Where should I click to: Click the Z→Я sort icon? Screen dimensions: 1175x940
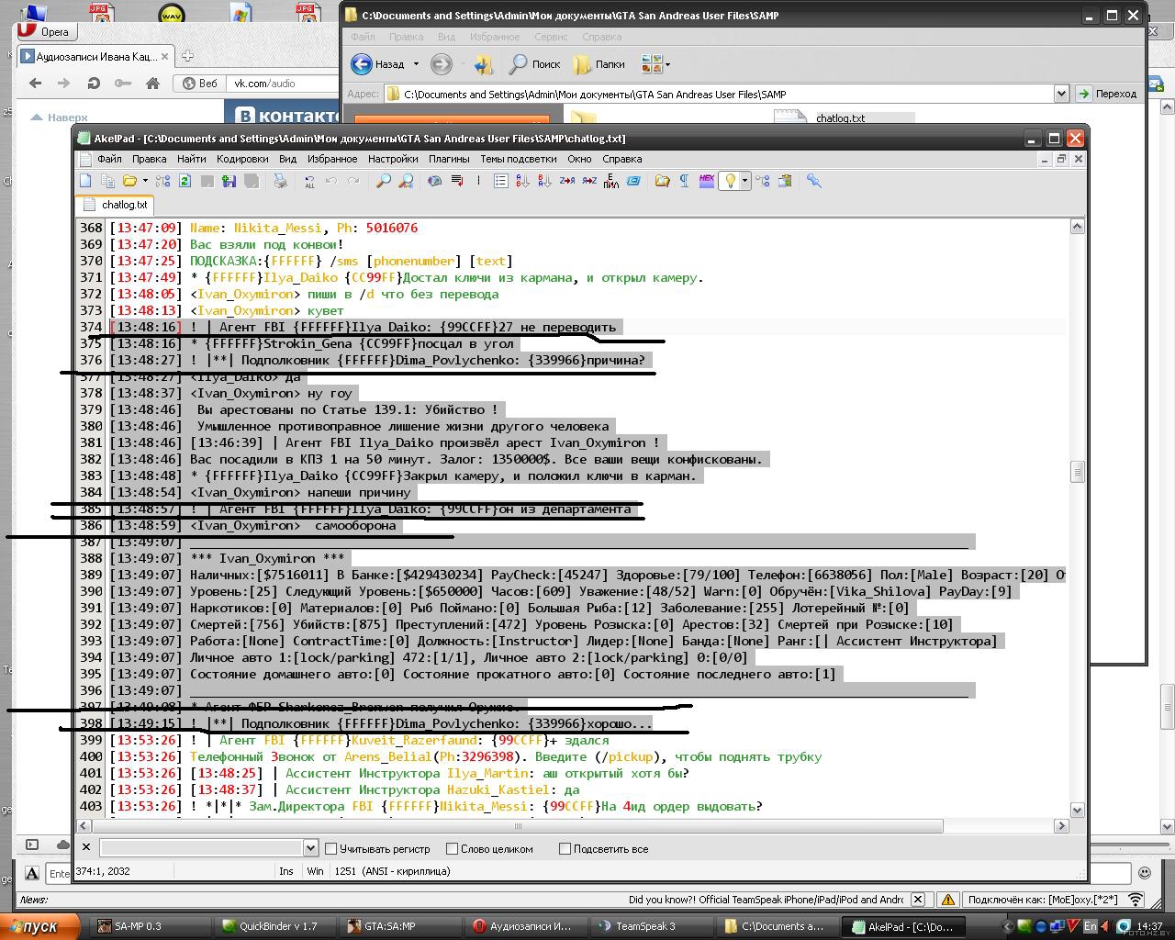coord(567,181)
